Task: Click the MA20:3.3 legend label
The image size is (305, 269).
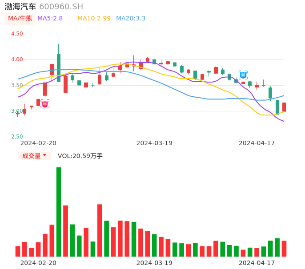Action: coord(131,19)
